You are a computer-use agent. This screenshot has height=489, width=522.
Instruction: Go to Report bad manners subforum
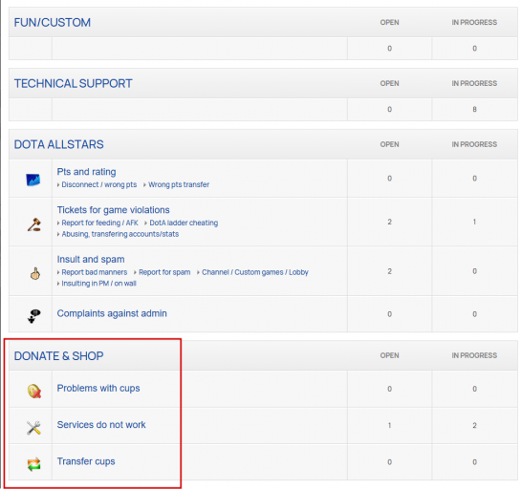click(x=95, y=272)
